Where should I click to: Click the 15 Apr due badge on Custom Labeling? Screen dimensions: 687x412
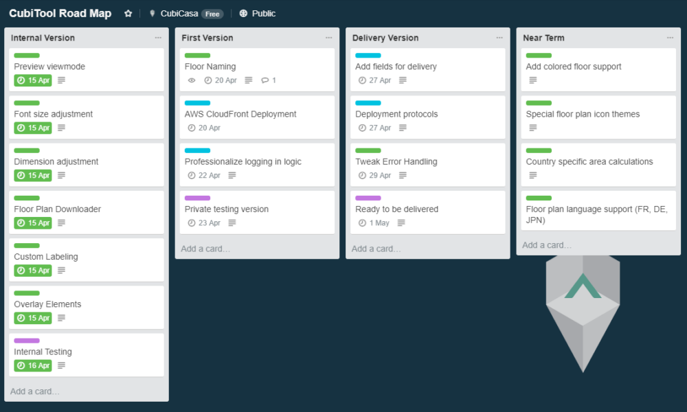point(33,271)
